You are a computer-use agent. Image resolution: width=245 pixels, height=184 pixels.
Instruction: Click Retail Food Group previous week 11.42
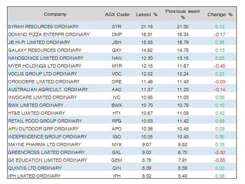click(183, 121)
